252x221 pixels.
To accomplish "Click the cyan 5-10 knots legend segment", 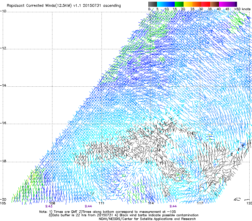I will click(161, 4).
